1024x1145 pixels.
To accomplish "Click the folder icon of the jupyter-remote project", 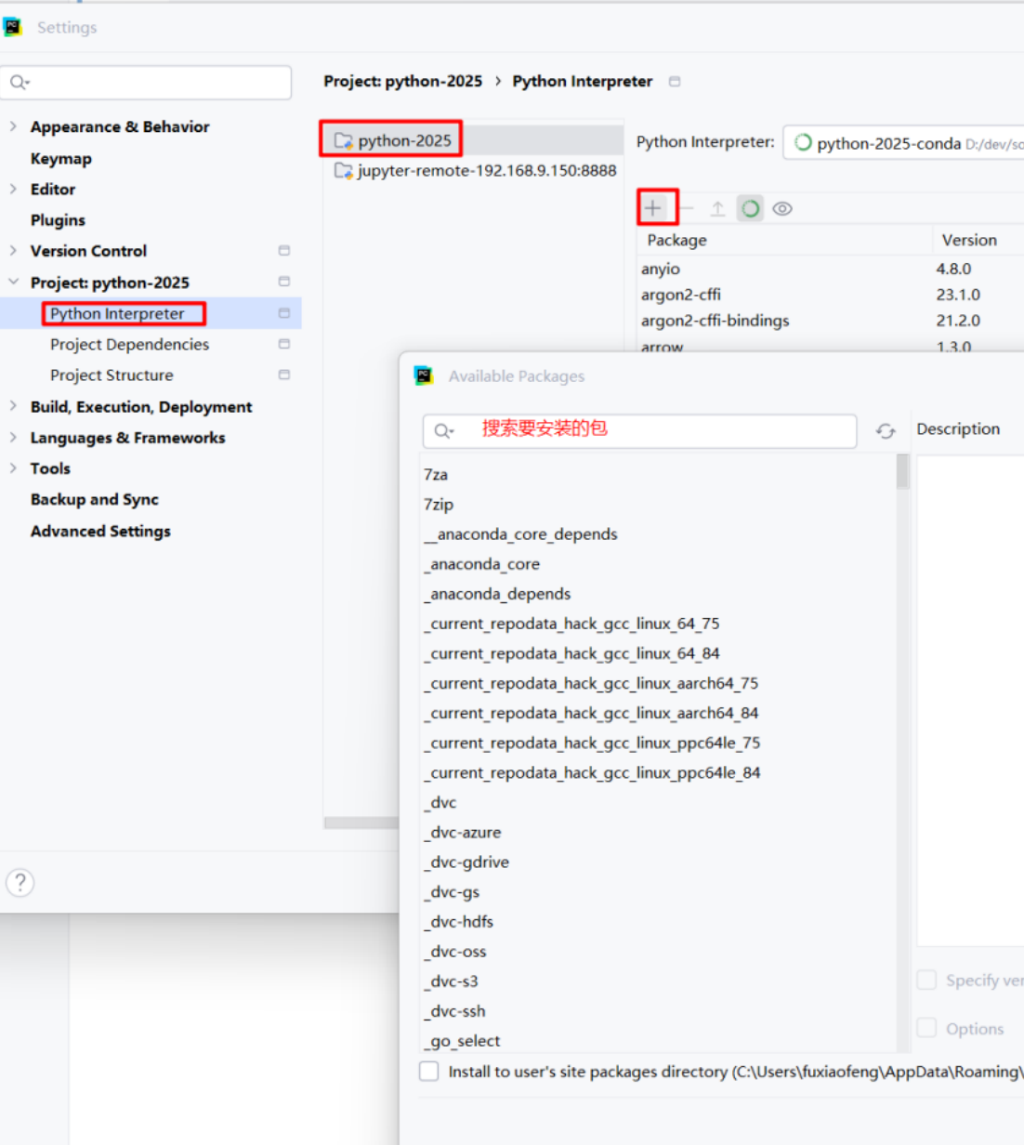I will point(344,170).
